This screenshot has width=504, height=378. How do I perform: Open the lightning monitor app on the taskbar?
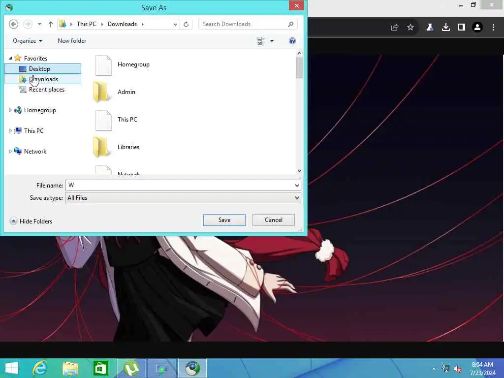[161, 368]
